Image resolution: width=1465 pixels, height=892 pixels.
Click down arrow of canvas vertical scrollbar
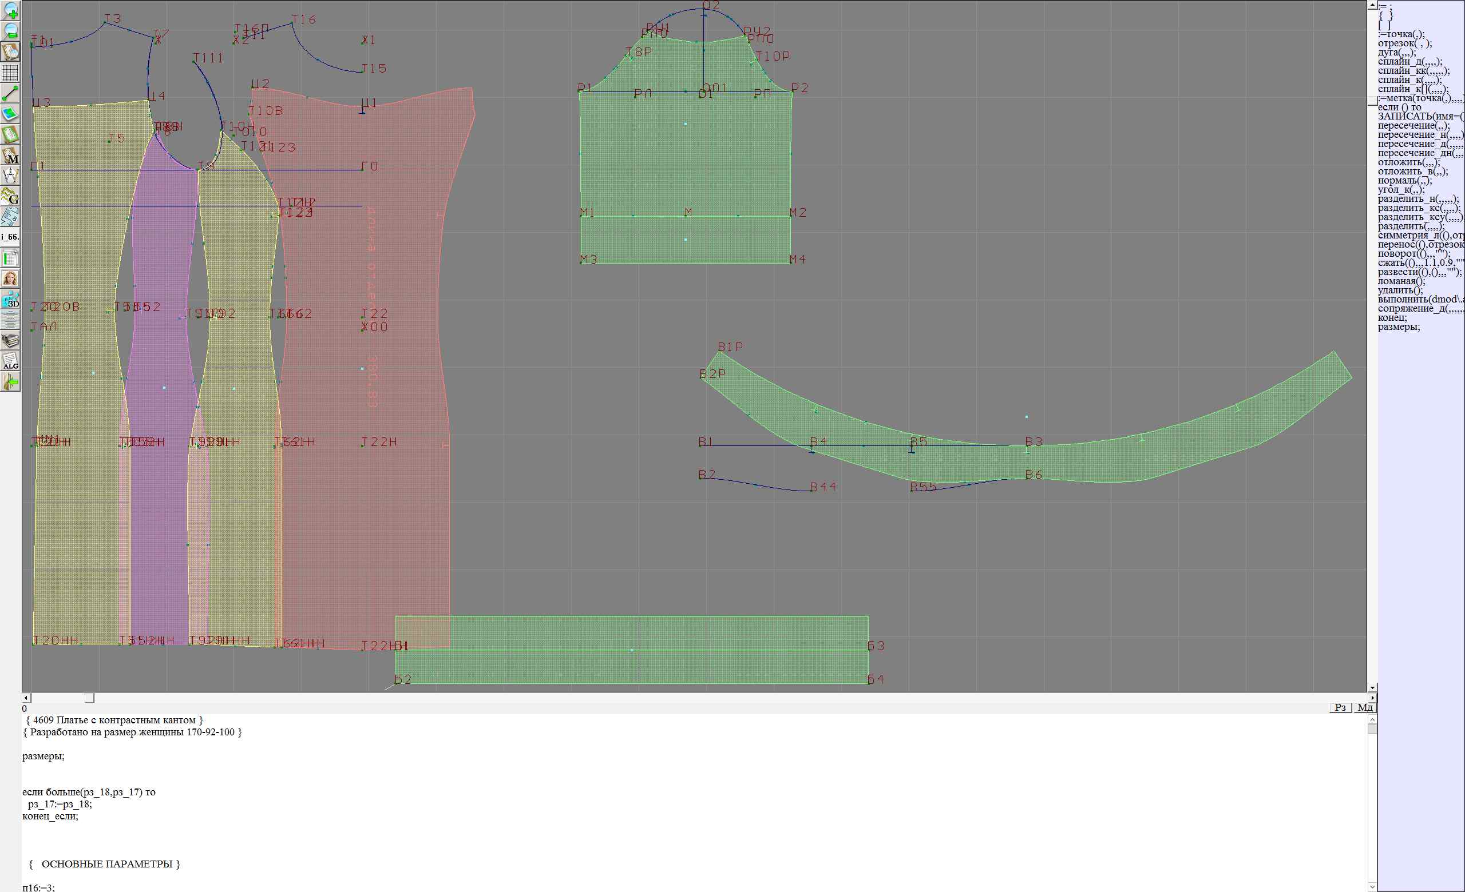tap(1372, 687)
